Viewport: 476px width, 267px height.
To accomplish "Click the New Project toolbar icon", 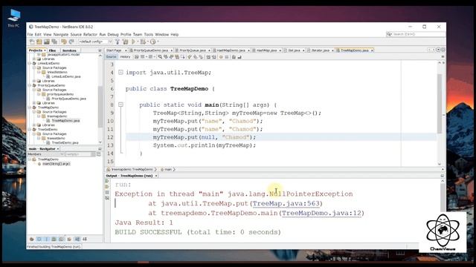I will tap(39, 42).
